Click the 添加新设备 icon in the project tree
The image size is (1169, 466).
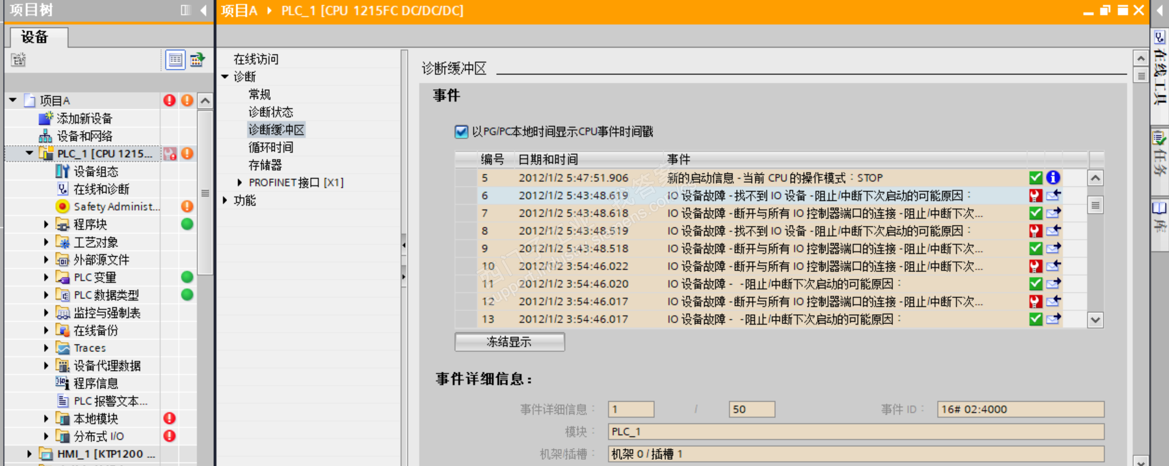pyautogui.click(x=46, y=118)
